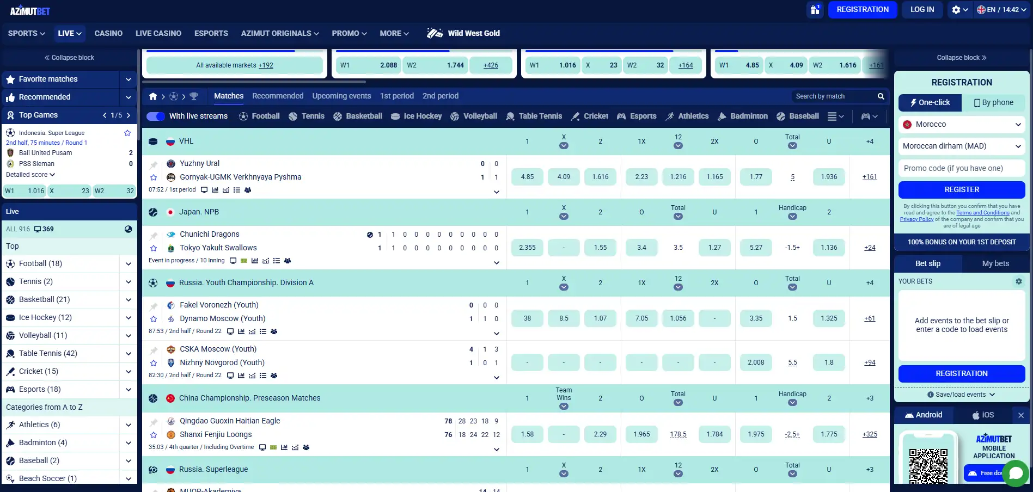Filter live matches by Football
The width and height of the screenshot is (1033, 492).
click(x=259, y=116)
